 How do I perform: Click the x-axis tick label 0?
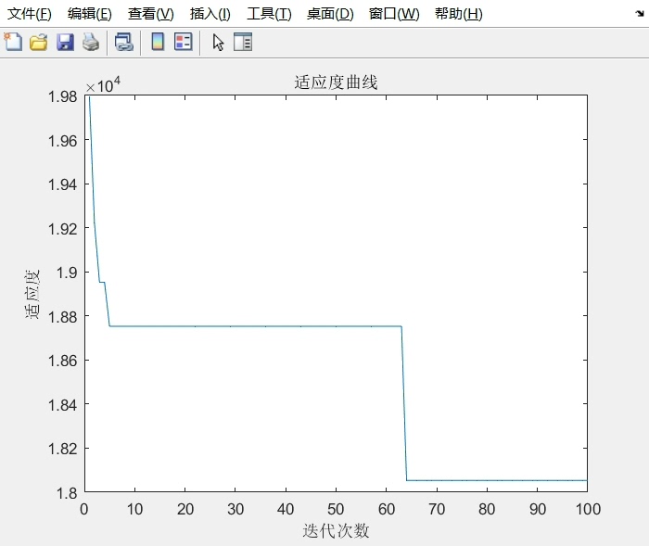[x=84, y=509]
